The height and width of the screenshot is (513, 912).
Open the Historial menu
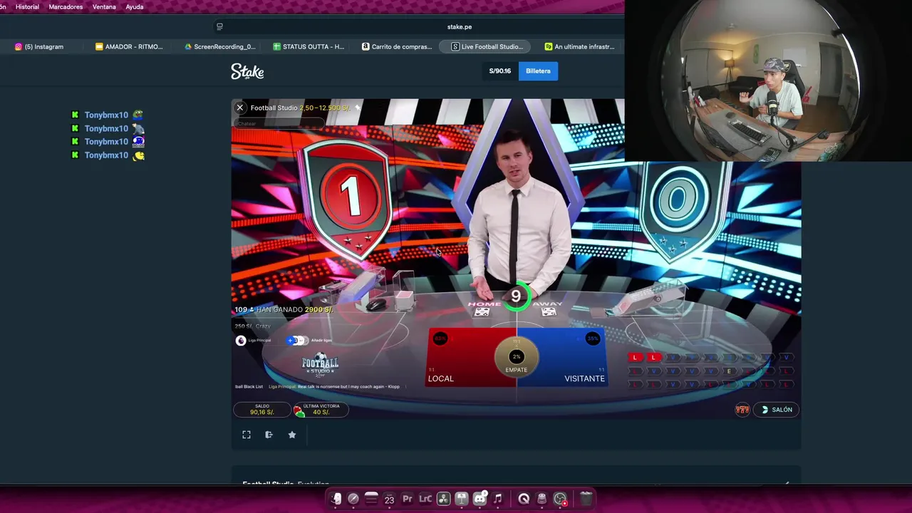coord(27,6)
